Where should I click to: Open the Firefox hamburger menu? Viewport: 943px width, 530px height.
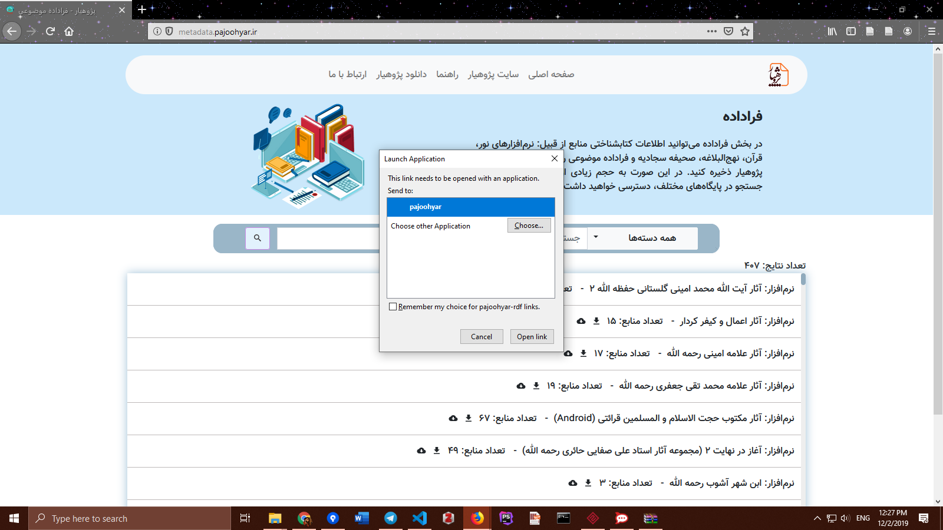coord(931,32)
